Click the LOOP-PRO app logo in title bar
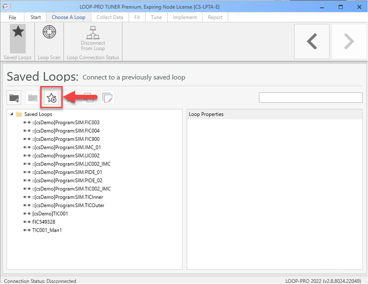The width and height of the screenshot is (368, 284). point(5,6)
